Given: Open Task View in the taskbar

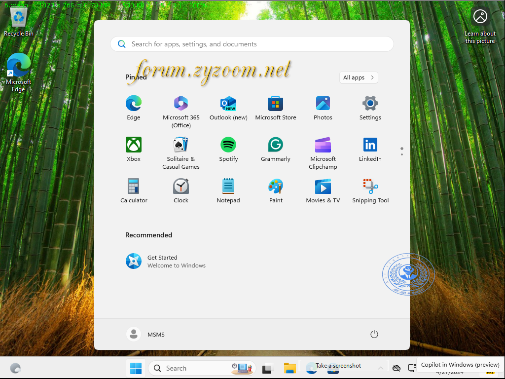Looking at the screenshot, I should click(267, 368).
